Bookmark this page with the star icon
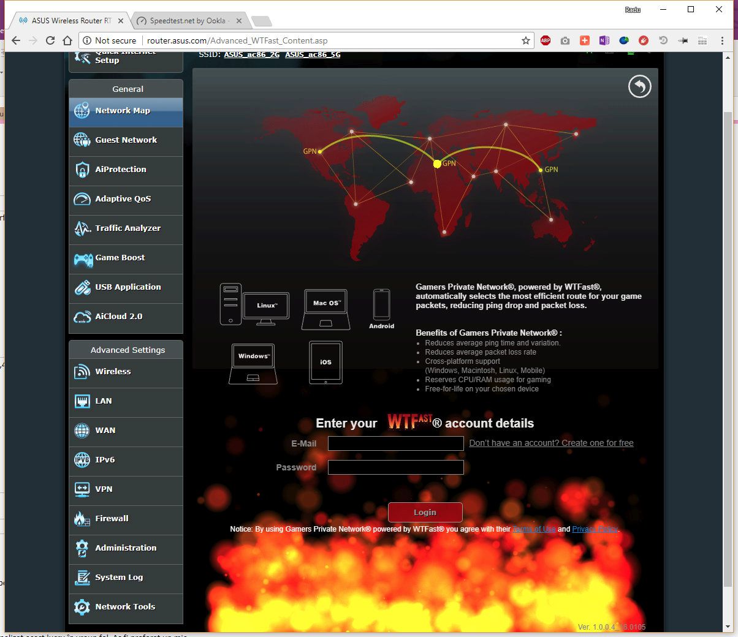 click(x=525, y=40)
